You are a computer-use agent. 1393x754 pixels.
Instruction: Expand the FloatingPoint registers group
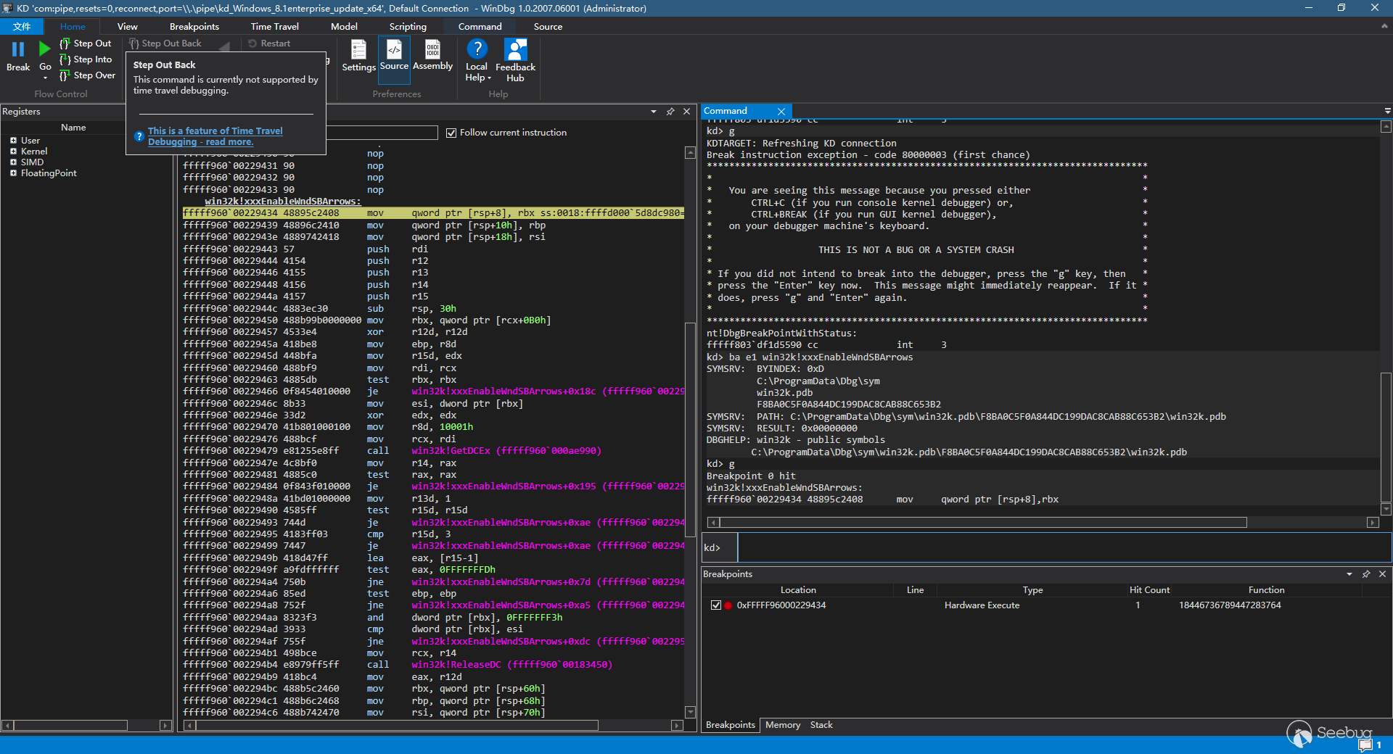(x=13, y=173)
